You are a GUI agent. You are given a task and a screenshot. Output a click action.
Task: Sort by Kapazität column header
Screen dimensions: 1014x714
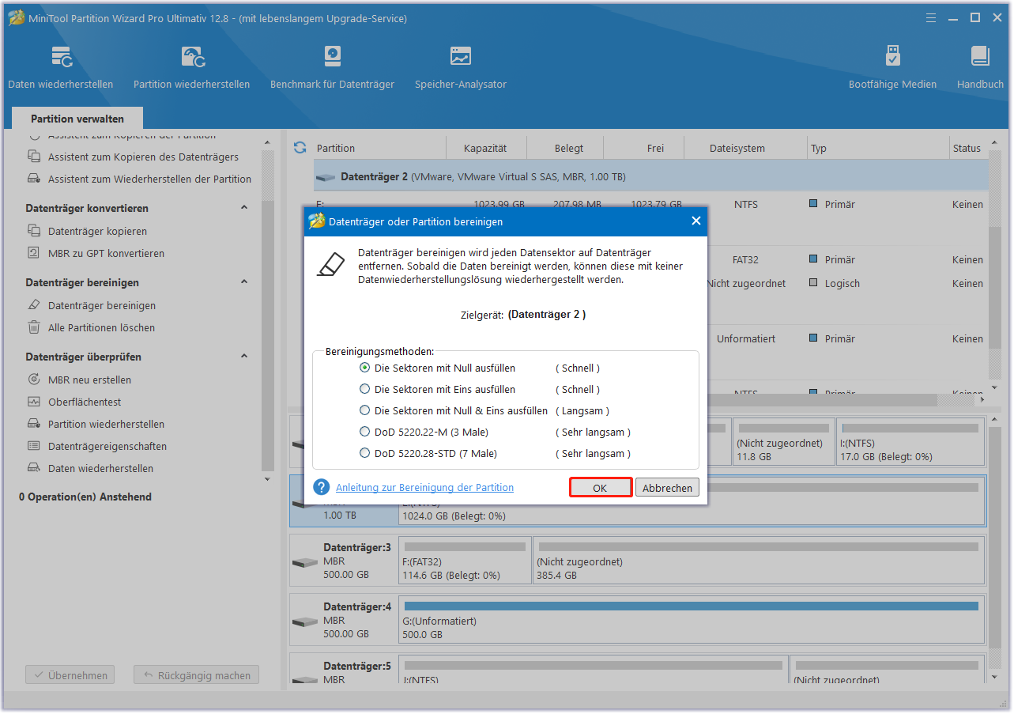point(485,148)
